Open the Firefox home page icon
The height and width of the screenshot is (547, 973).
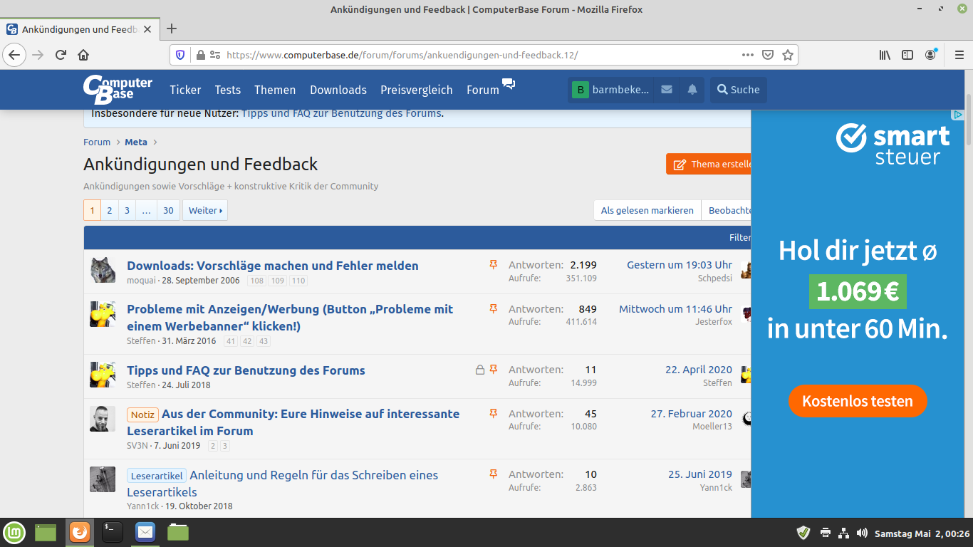click(x=83, y=55)
